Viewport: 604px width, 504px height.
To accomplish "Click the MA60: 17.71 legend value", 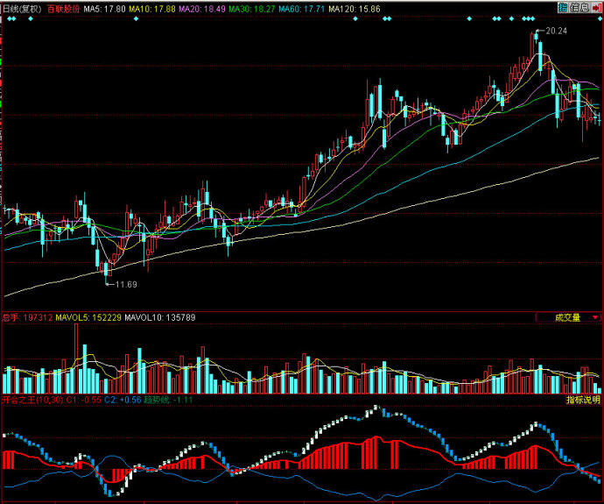I will pyautogui.click(x=302, y=9).
